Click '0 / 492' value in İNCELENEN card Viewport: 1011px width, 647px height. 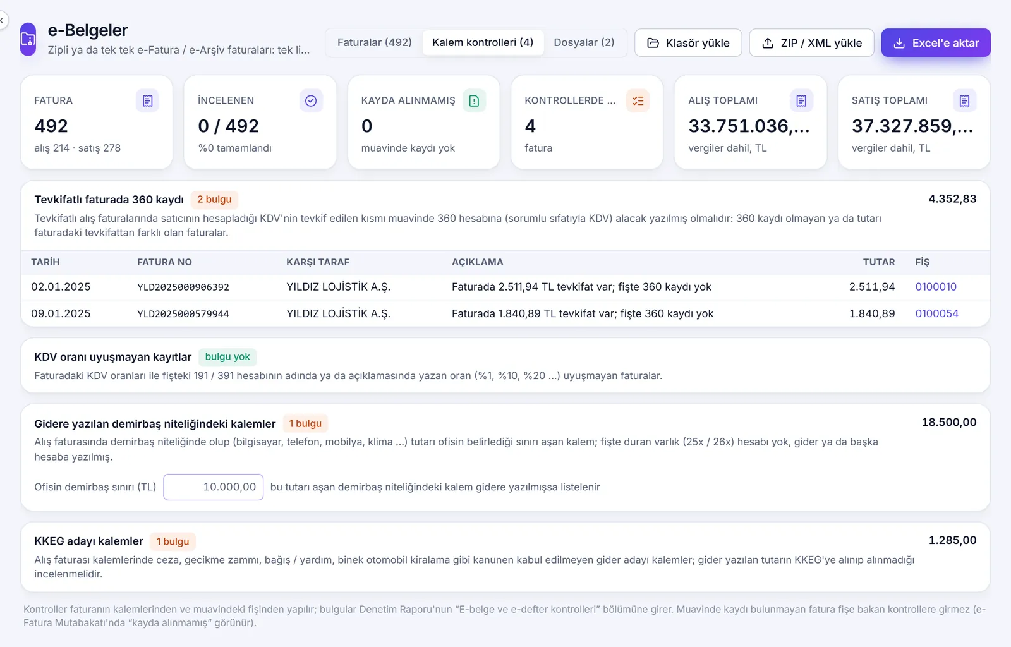pos(228,126)
